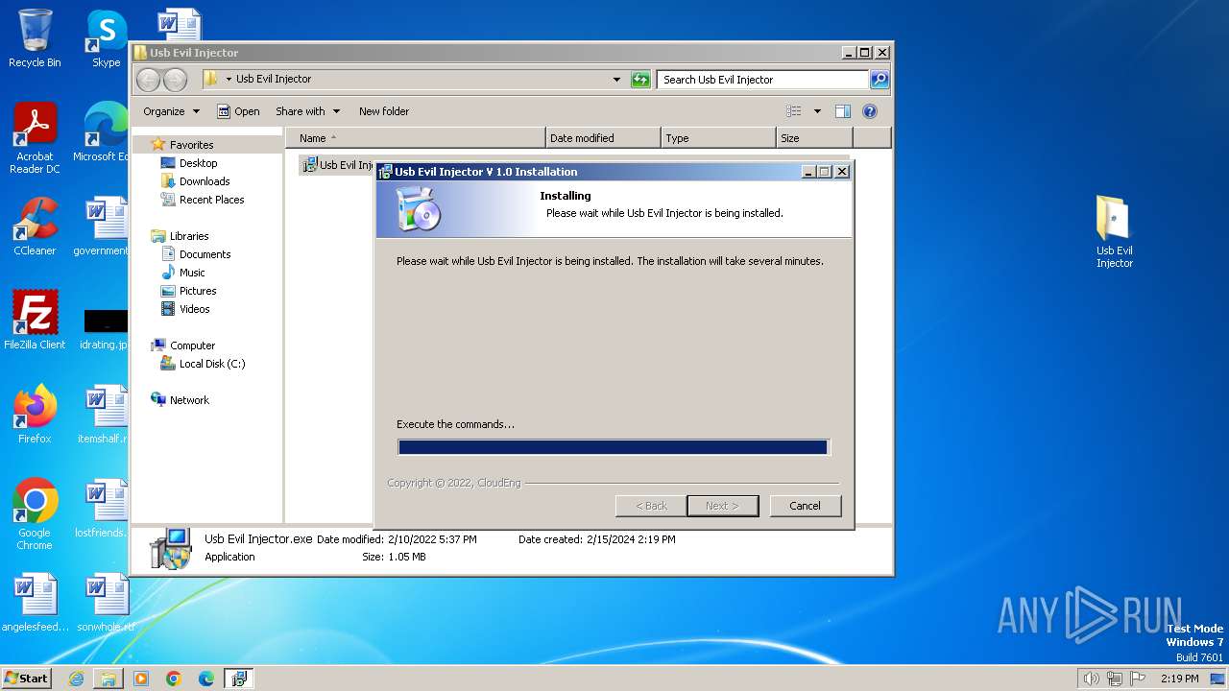Click the address bar folder chevron
The width and height of the screenshot is (1229, 691).
tap(229, 80)
